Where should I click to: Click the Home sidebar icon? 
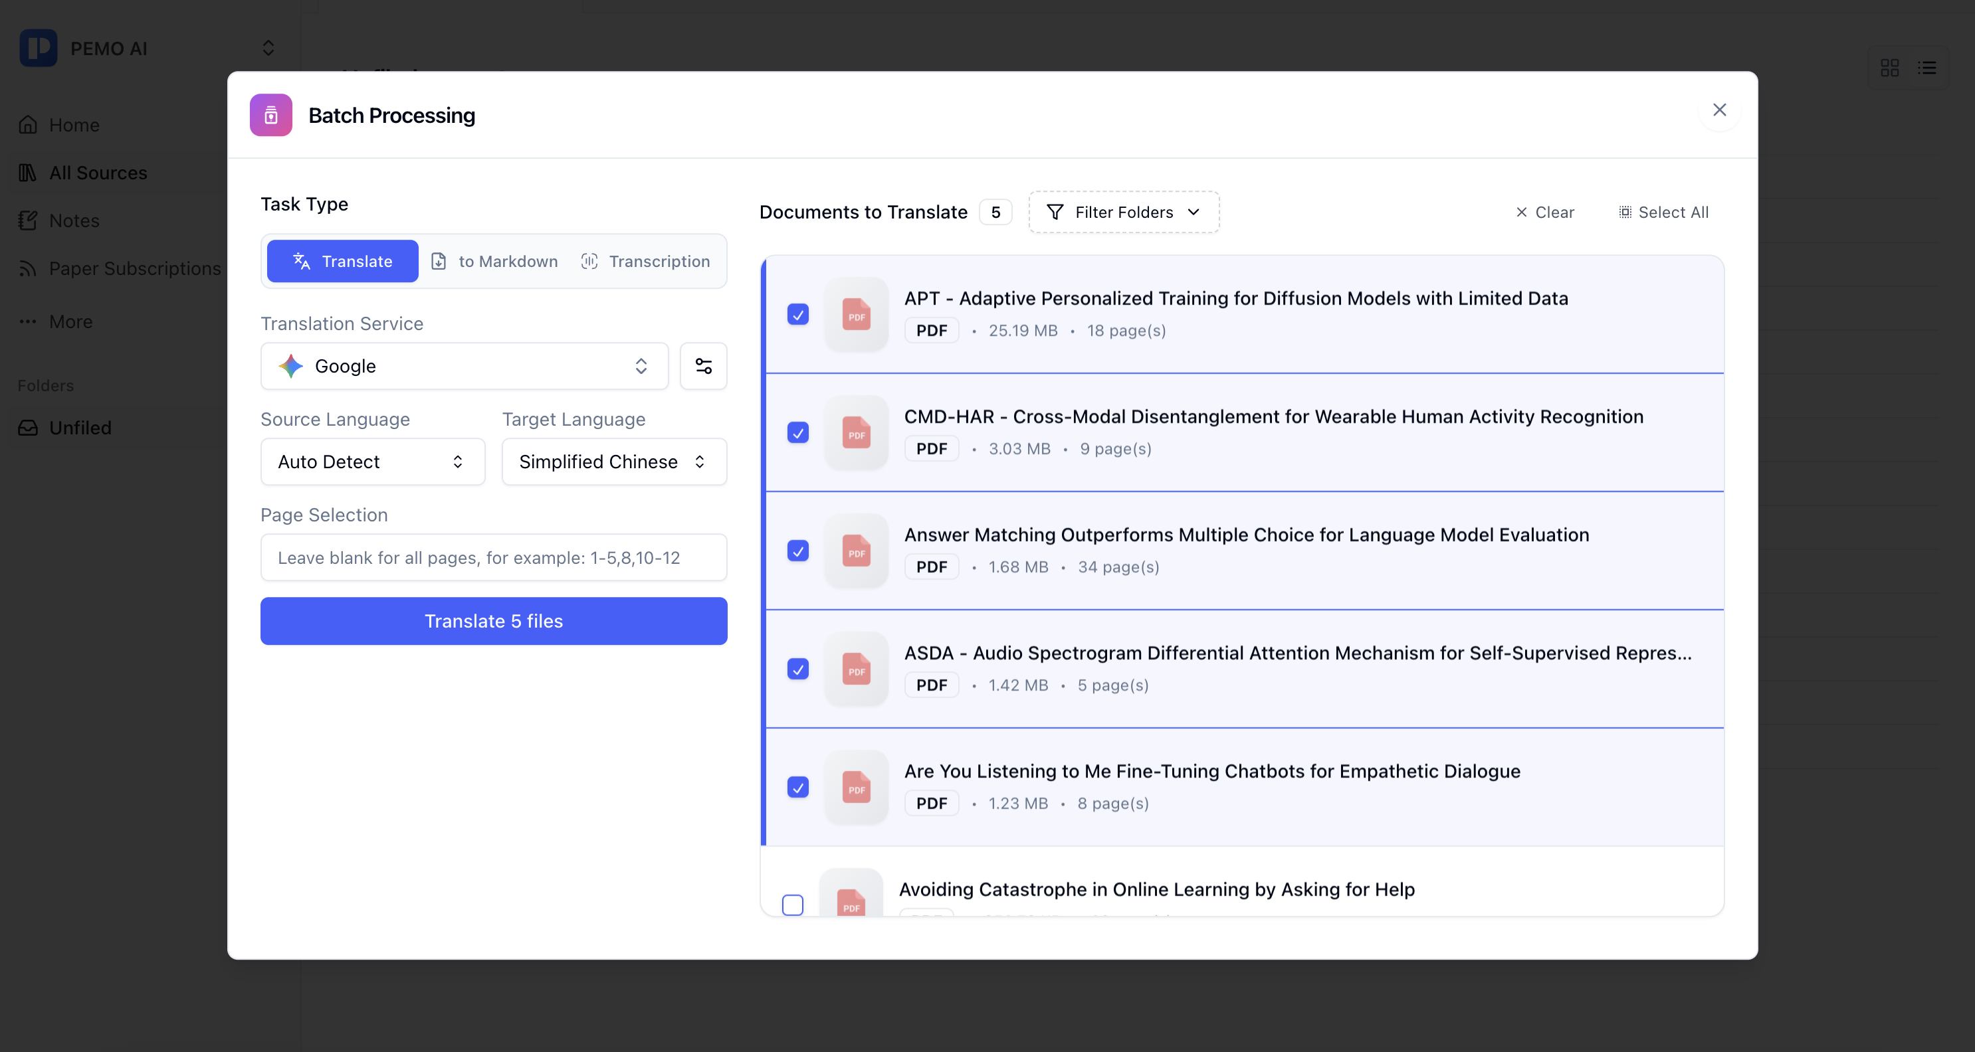[29, 125]
